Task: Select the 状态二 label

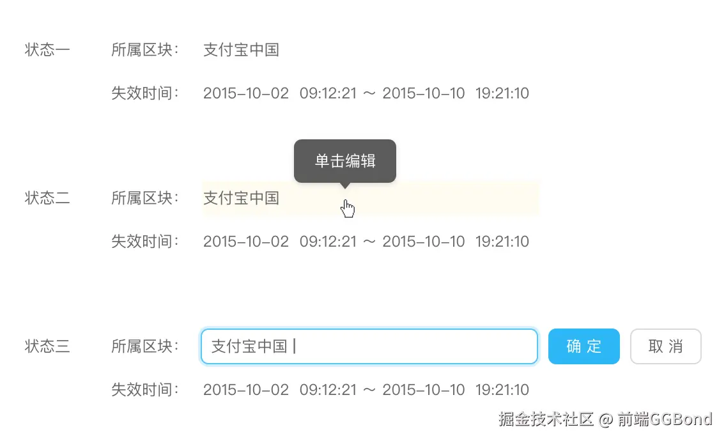Action: (47, 198)
